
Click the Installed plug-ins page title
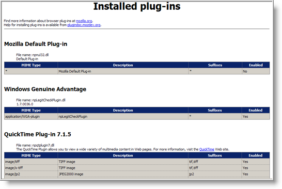(137, 7)
